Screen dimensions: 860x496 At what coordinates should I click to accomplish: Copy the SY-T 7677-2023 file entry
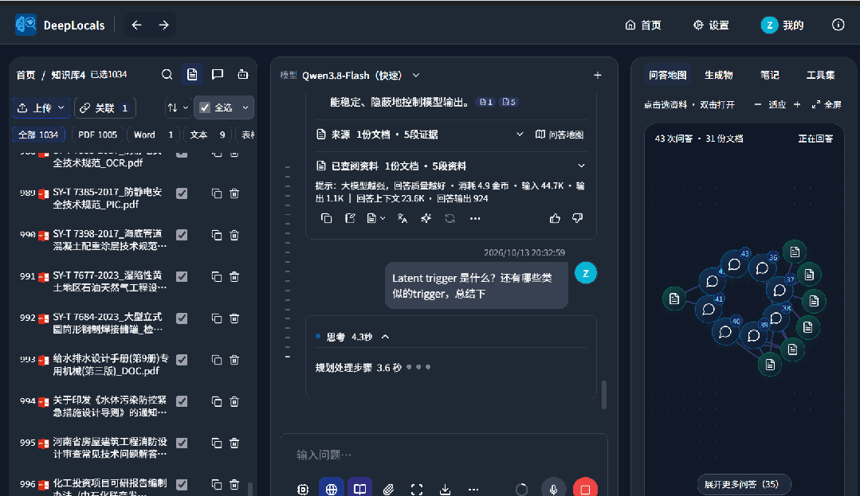(x=217, y=277)
